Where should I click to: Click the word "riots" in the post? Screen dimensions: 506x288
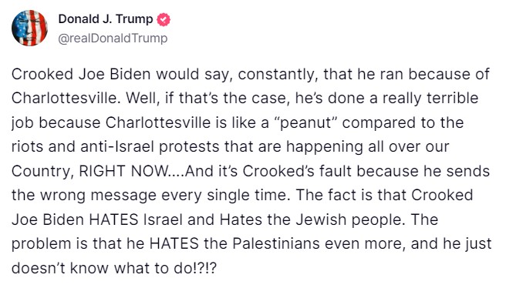[x=27, y=146]
